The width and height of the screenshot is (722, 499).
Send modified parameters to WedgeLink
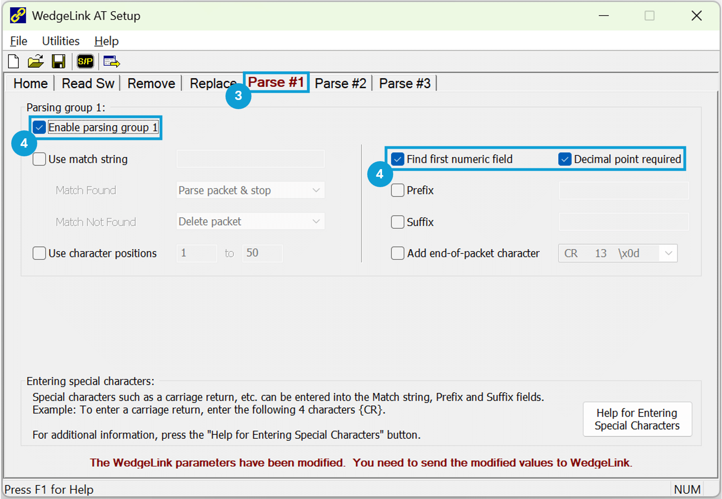(111, 61)
